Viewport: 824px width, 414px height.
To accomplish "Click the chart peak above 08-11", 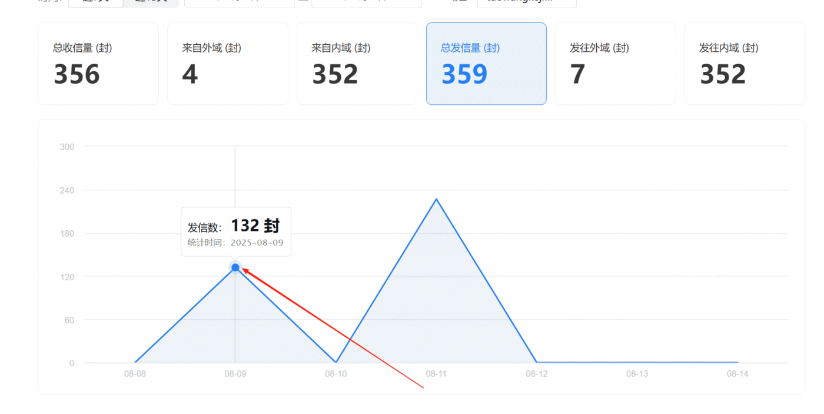I will pyautogui.click(x=436, y=199).
